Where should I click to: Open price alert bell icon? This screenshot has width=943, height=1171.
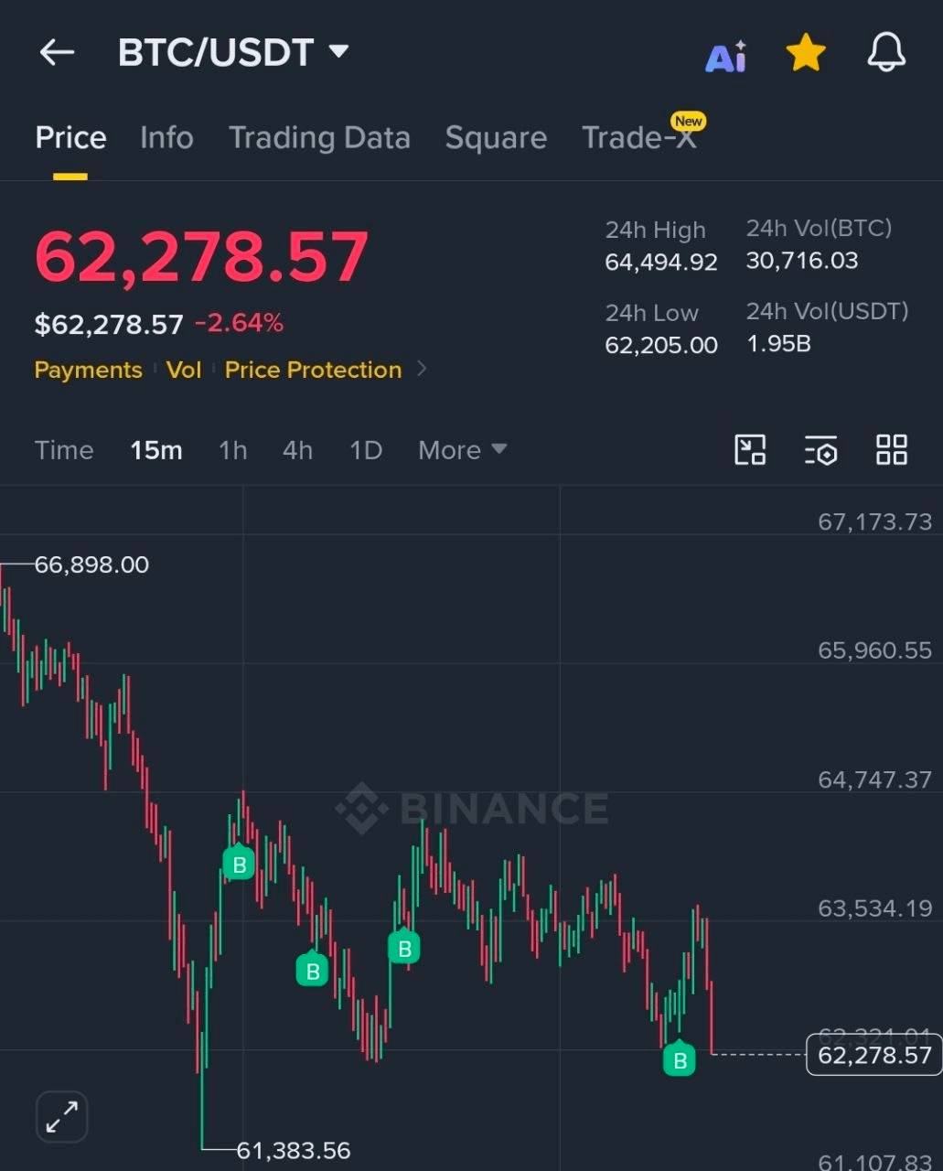[886, 52]
